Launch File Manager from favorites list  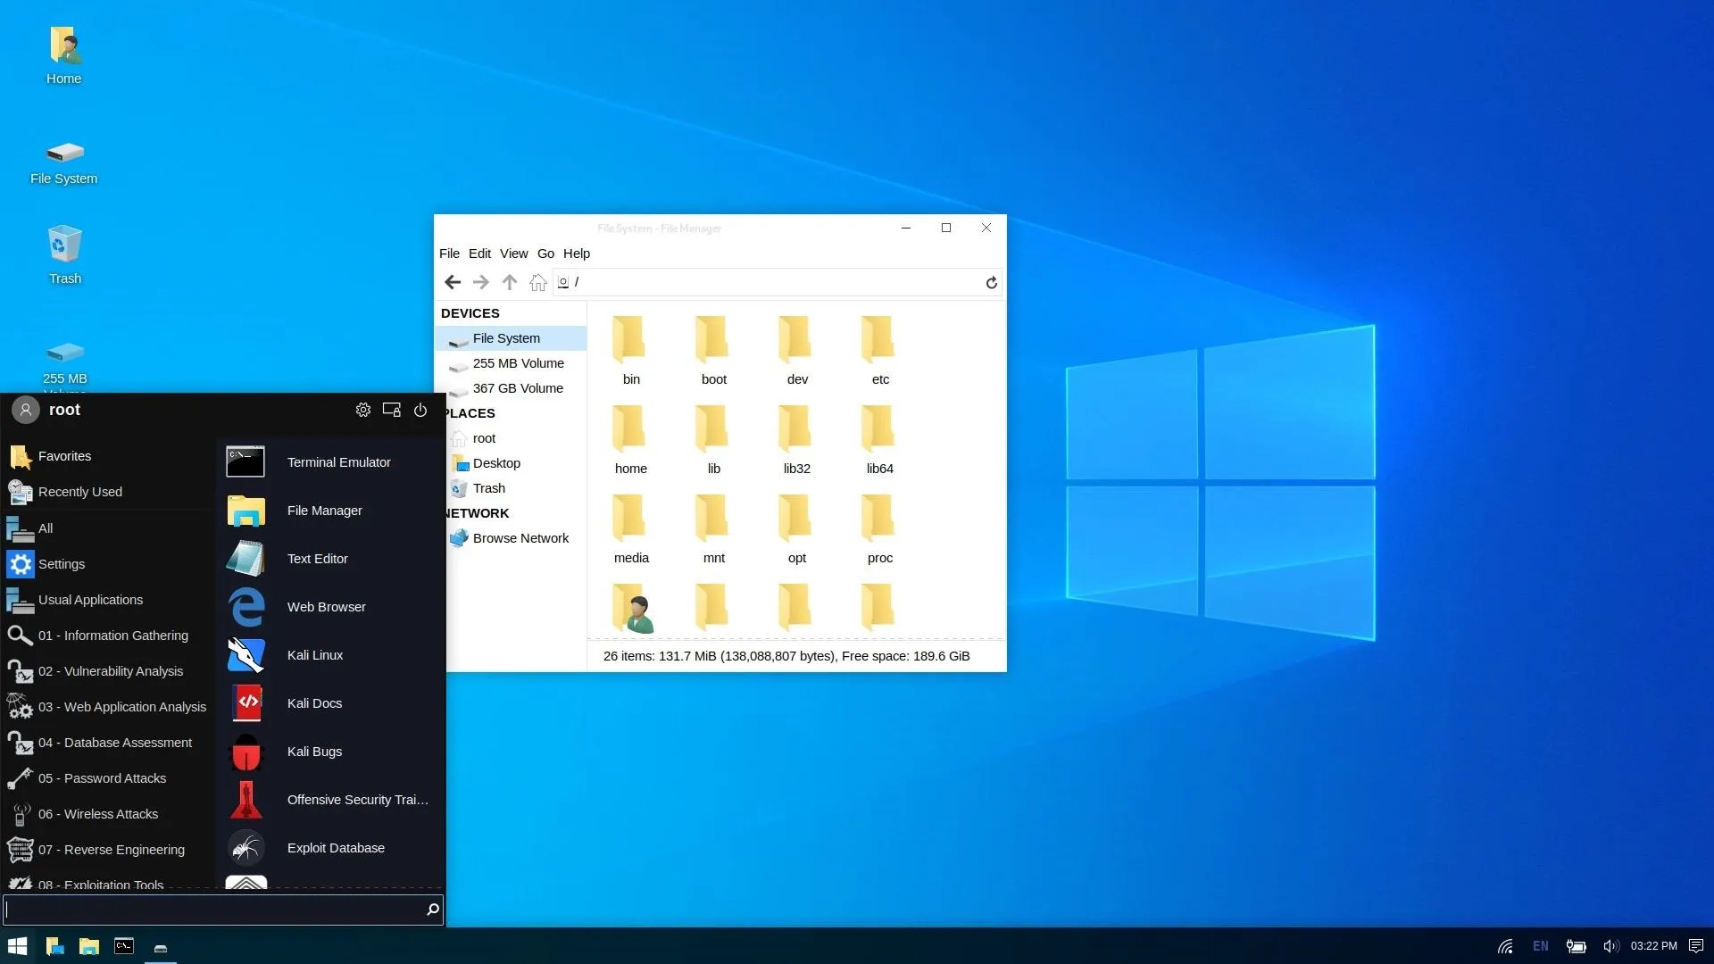pyautogui.click(x=330, y=511)
